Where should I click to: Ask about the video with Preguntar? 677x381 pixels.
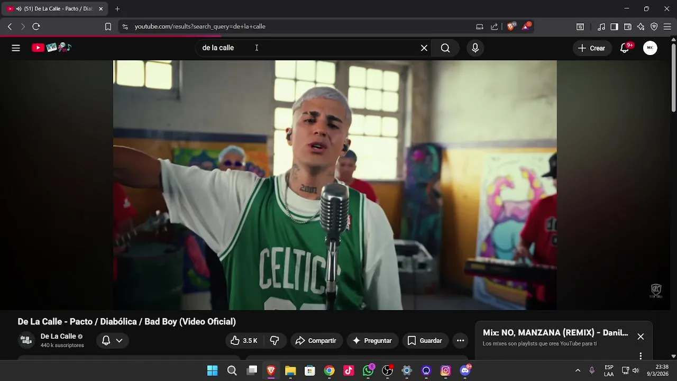coord(372,341)
